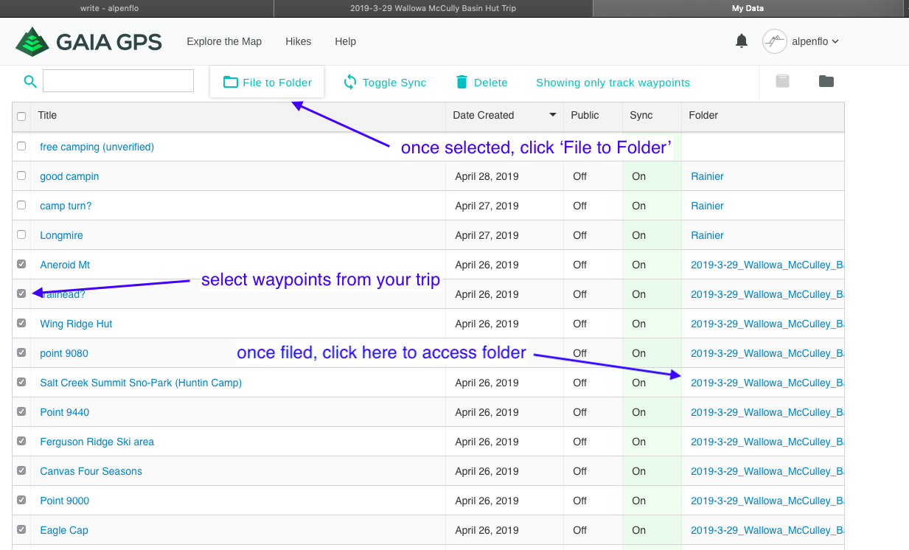Open Wallowa folder link in Aneroid Mt row
The width and height of the screenshot is (909, 550).
click(x=767, y=265)
